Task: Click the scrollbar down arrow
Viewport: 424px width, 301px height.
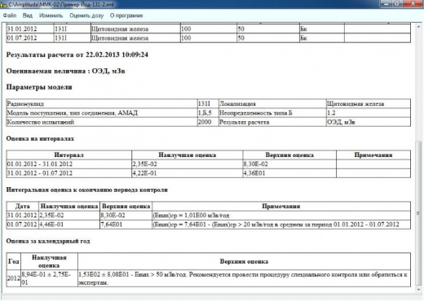Action: click(x=418, y=290)
